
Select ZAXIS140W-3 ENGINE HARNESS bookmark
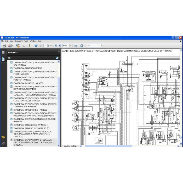(27, 68)
